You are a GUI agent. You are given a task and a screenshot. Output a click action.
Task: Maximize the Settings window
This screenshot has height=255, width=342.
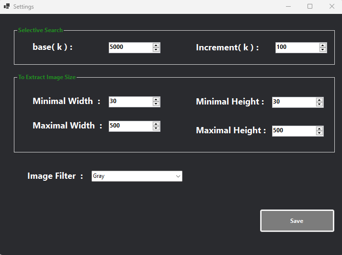click(x=310, y=7)
